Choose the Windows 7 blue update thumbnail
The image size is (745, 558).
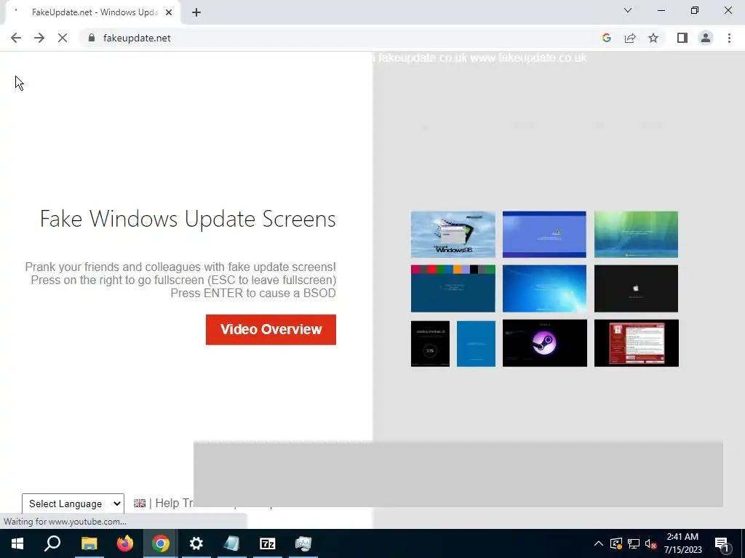click(544, 288)
